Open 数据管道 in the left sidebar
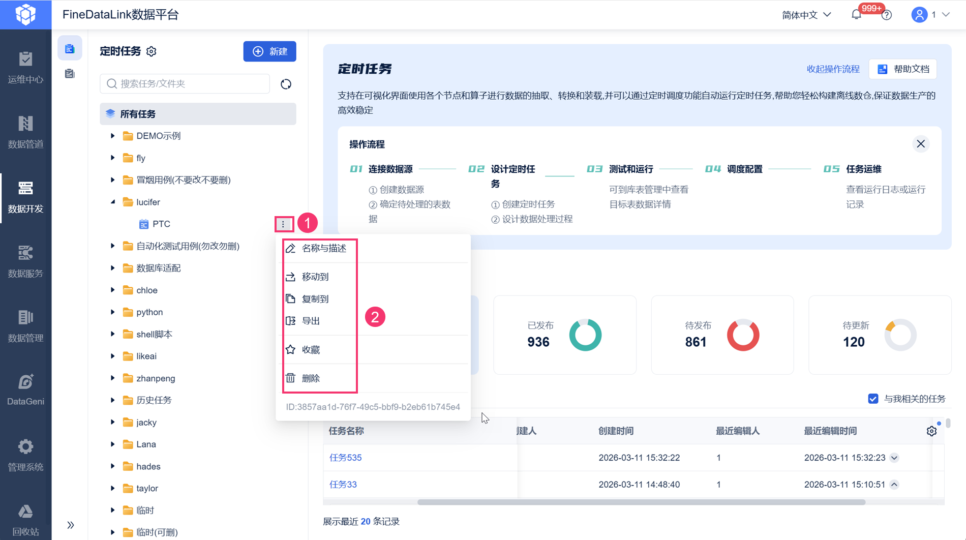The width and height of the screenshot is (966, 540). tap(25, 132)
